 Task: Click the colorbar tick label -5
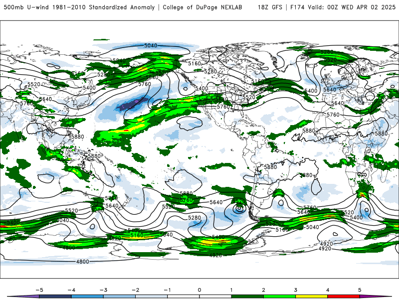tap(39, 290)
